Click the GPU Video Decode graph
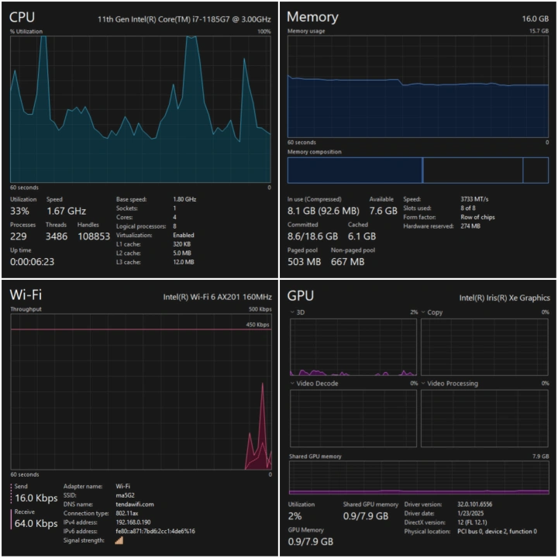The image size is (558, 558). tap(353, 418)
